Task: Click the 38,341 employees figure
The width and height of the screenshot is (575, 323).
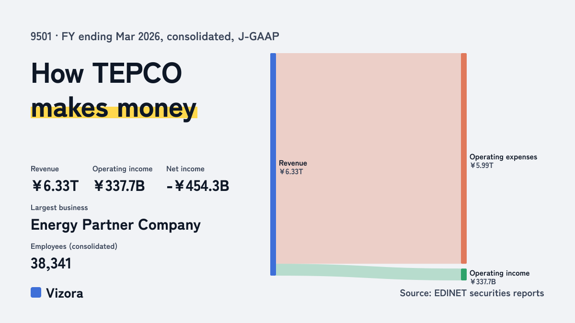Action: pos(51,263)
